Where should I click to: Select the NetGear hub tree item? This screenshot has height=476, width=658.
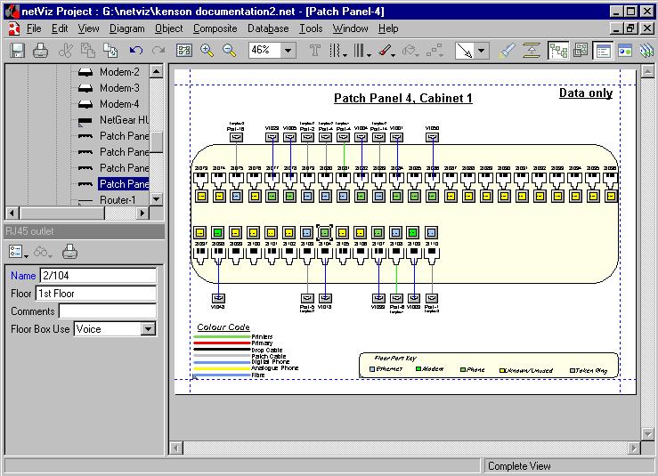[124, 120]
